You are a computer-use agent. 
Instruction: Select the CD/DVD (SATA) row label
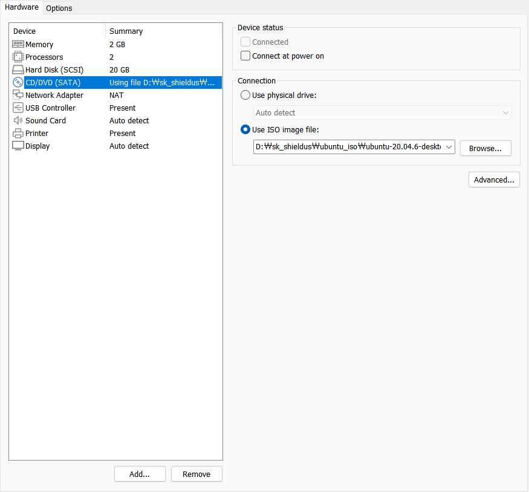tap(53, 83)
